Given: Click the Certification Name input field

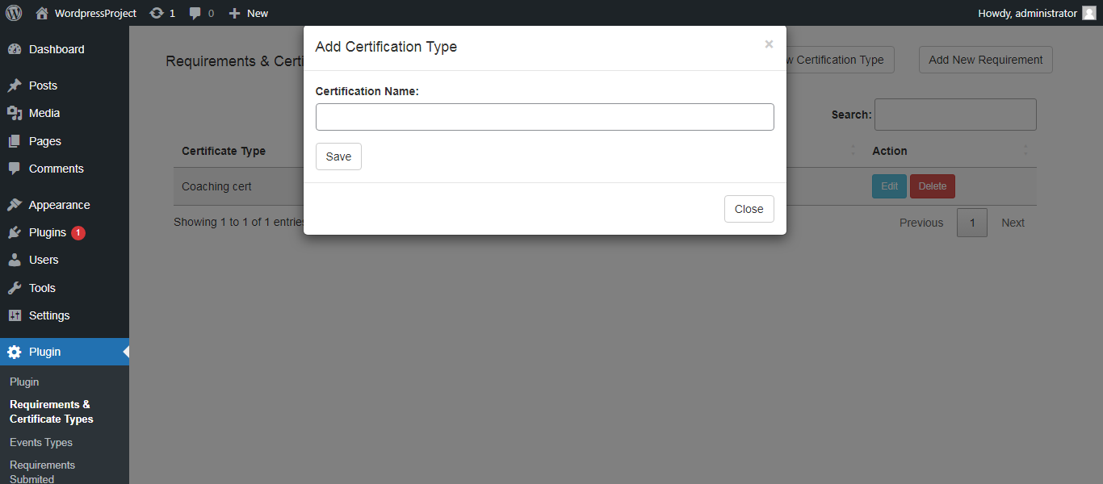Looking at the screenshot, I should pyautogui.click(x=544, y=116).
